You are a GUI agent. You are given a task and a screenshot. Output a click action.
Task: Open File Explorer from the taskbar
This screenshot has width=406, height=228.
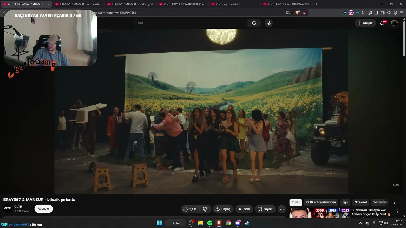(200, 223)
